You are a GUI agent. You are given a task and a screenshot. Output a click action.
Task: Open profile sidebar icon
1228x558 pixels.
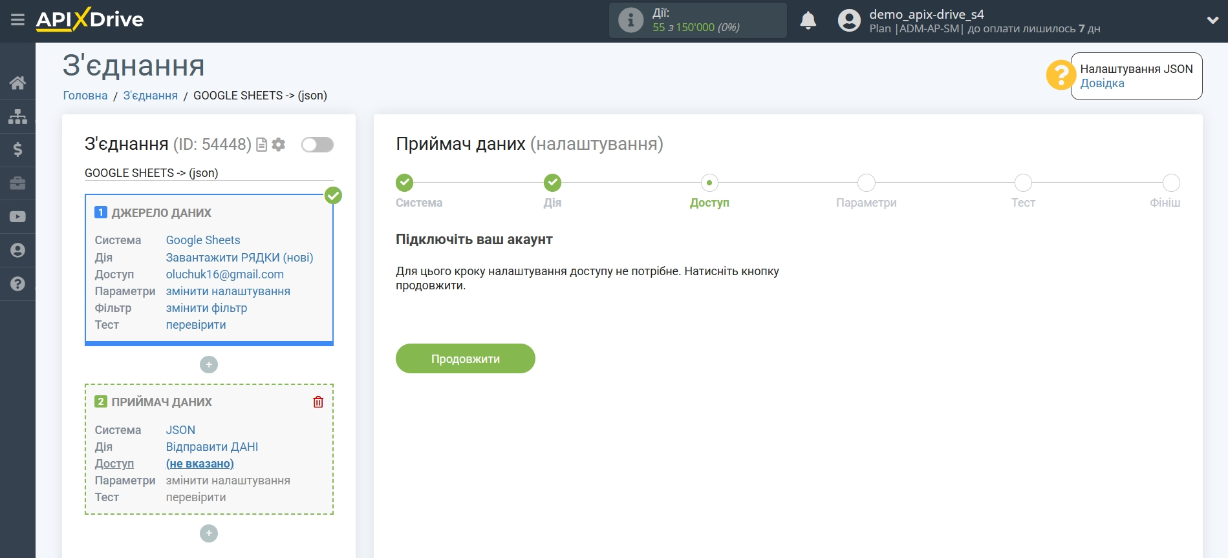point(17,251)
